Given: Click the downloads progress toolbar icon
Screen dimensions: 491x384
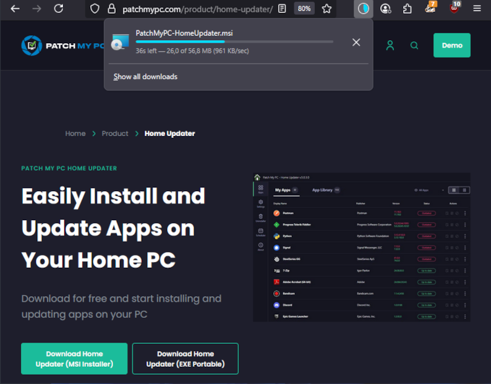Looking at the screenshot, I should pyautogui.click(x=364, y=9).
